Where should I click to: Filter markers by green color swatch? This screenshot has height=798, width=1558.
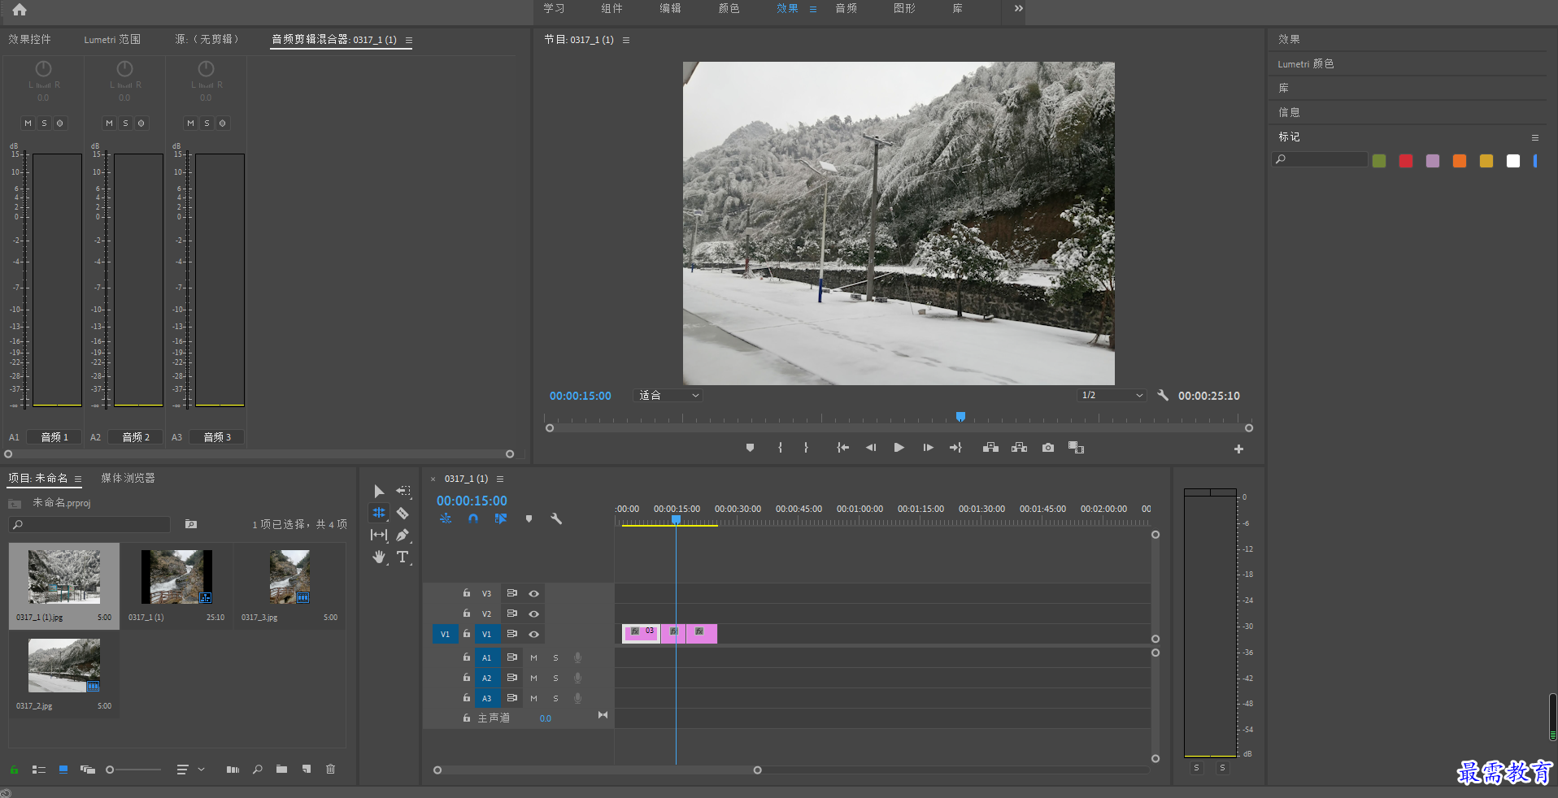coord(1379,161)
